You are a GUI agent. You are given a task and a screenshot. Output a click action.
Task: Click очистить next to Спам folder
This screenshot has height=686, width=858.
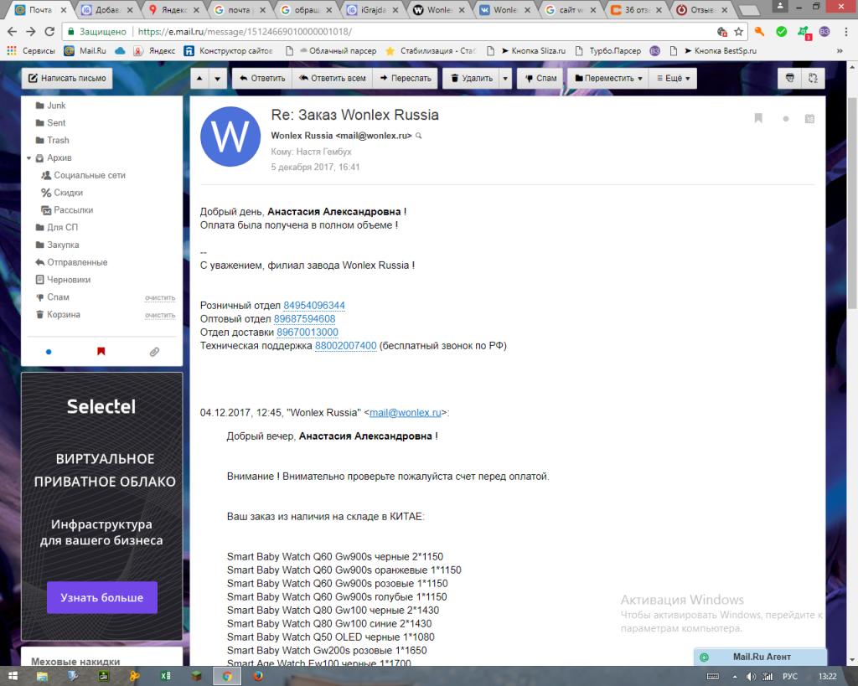(160, 298)
